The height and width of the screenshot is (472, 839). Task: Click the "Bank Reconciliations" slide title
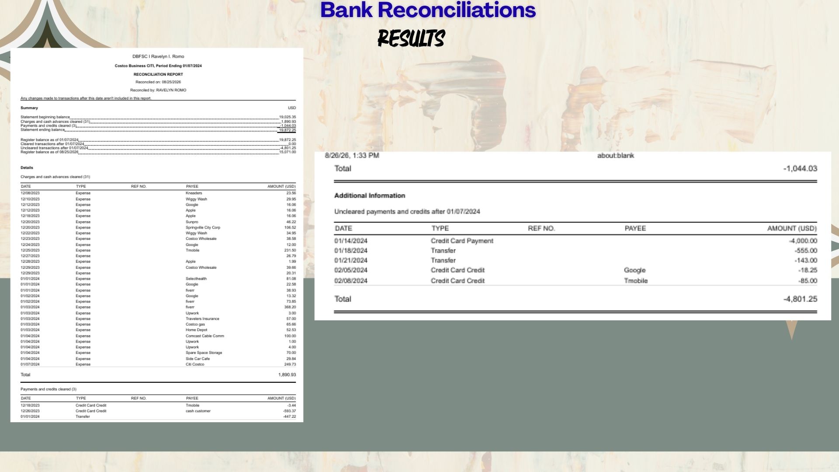click(428, 10)
